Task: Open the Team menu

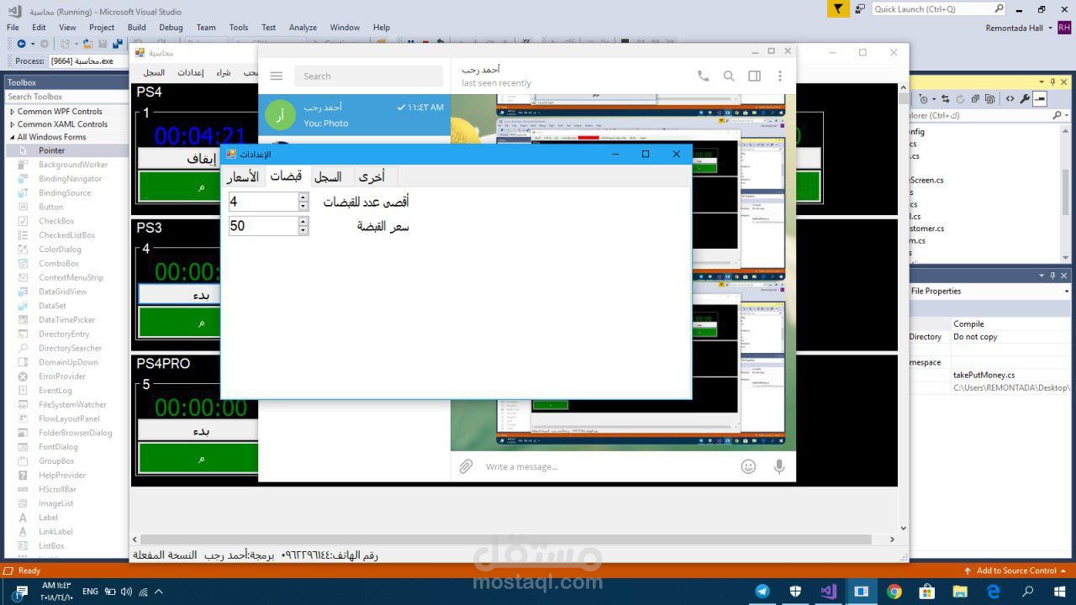Action: (x=206, y=27)
